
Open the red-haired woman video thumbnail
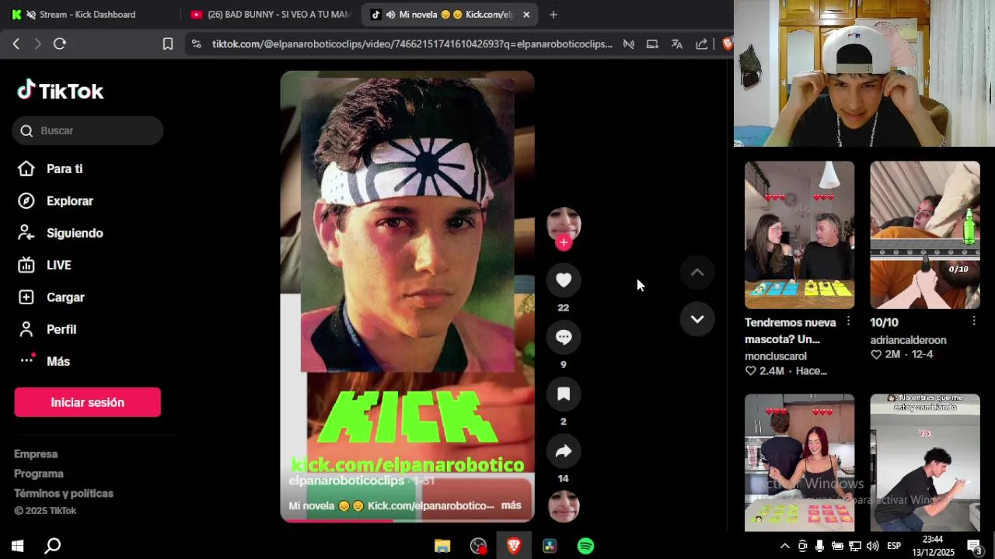799,463
